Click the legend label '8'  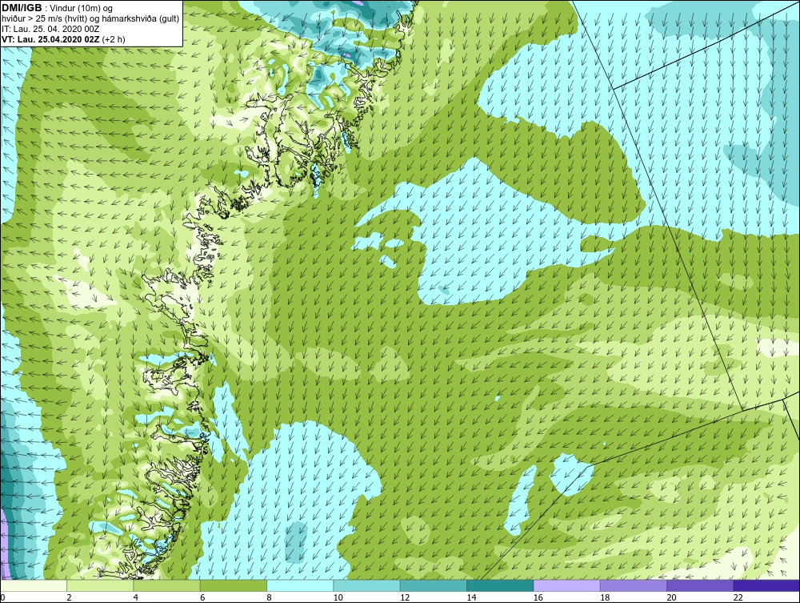tap(269, 597)
